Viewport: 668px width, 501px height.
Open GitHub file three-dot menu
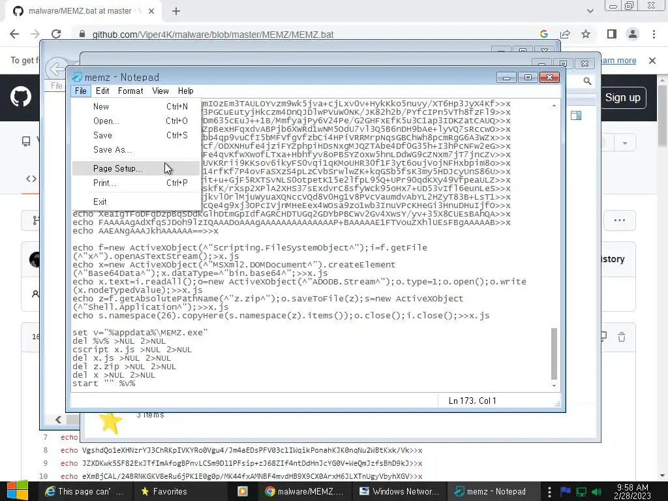620,220
